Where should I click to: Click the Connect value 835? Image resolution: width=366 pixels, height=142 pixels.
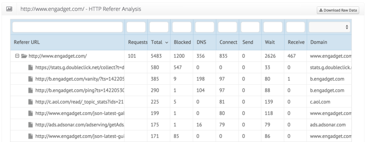[x=224, y=56]
